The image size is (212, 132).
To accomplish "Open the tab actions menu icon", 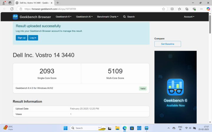I will pyautogui.click(x=10, y=3).
